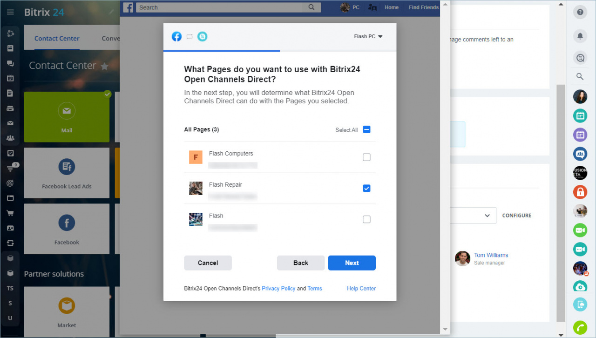Toggle the Select All checkbox

point(366,130)
